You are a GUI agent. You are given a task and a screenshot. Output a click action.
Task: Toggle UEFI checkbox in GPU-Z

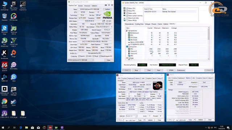pyautogui.click(x=107, y=21)
